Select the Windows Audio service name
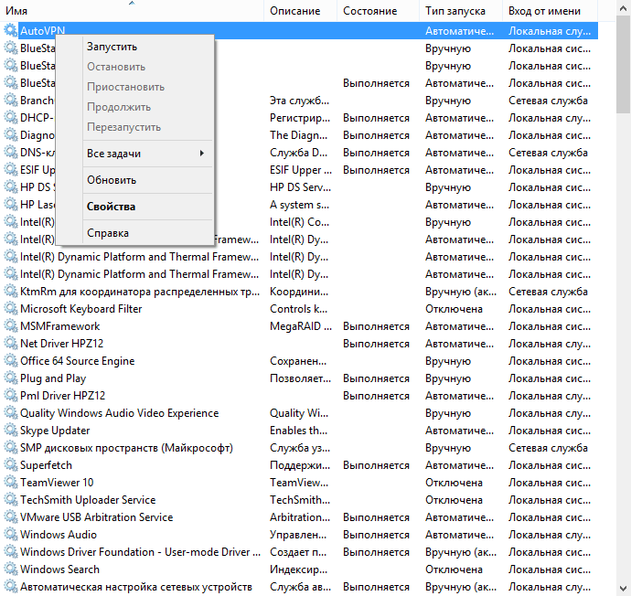The width and height of the screenshot is (631, 596). 59,535
